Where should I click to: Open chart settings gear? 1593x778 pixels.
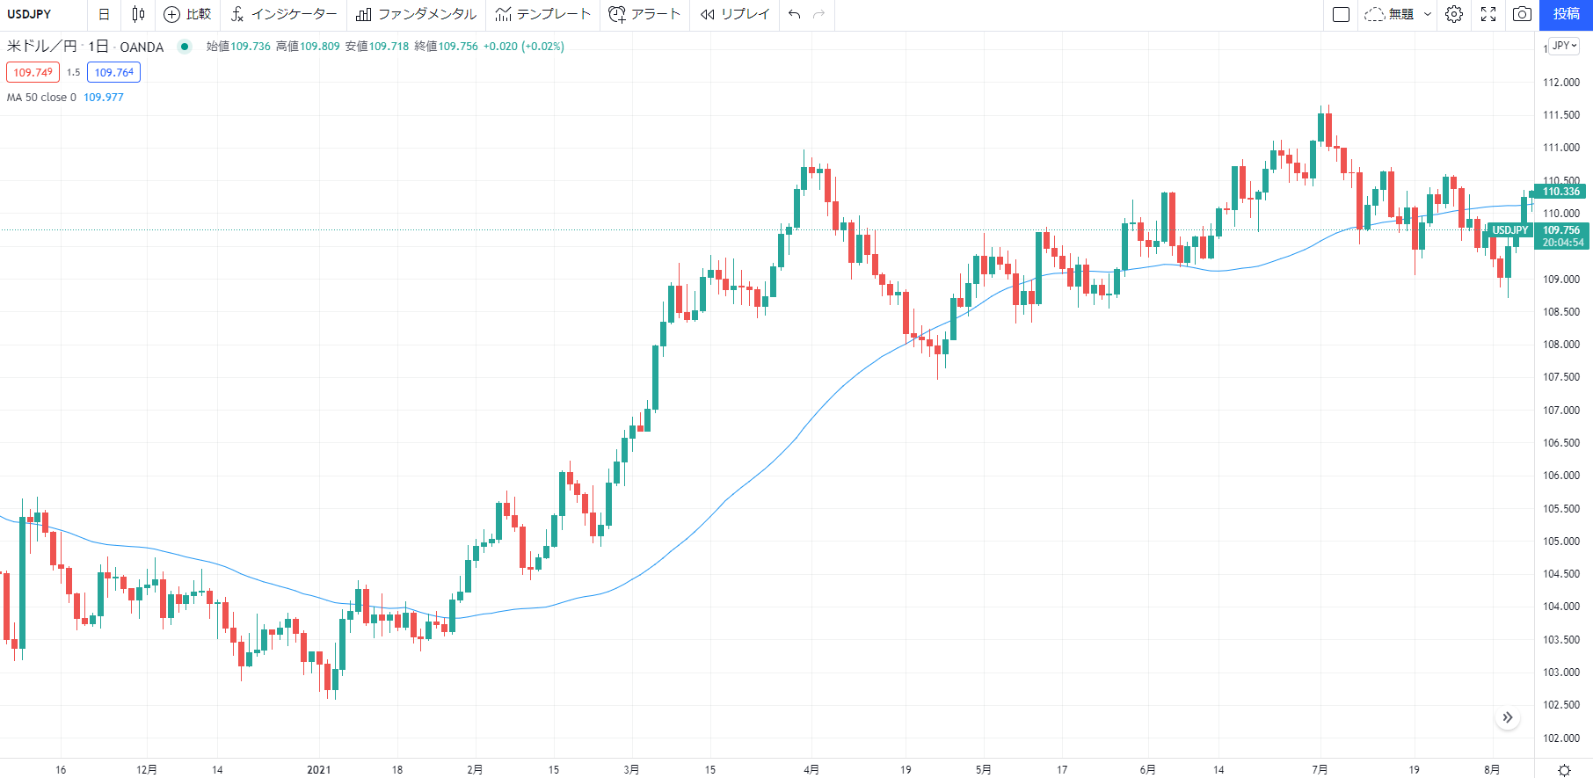(x=1454, y=14)
